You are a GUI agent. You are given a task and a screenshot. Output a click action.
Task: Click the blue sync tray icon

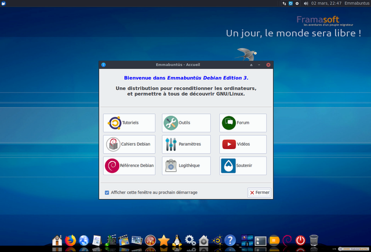coord(290,3)
